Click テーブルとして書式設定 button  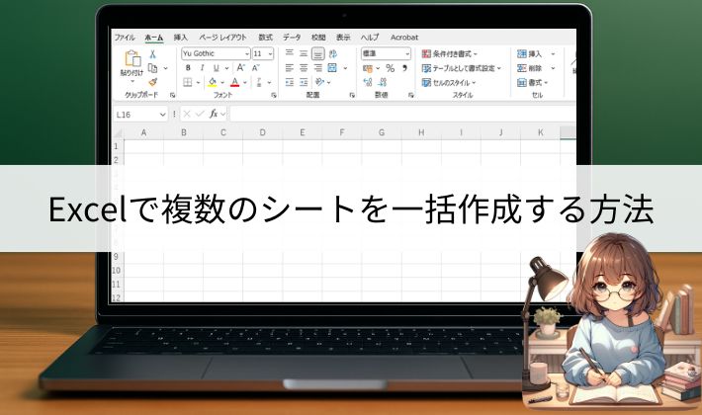pyautogui.click(x=461, y=68)
